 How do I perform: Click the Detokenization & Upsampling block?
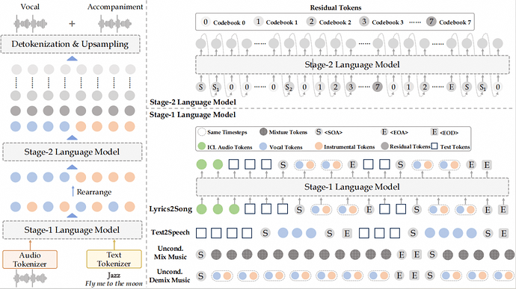(70, 44)
